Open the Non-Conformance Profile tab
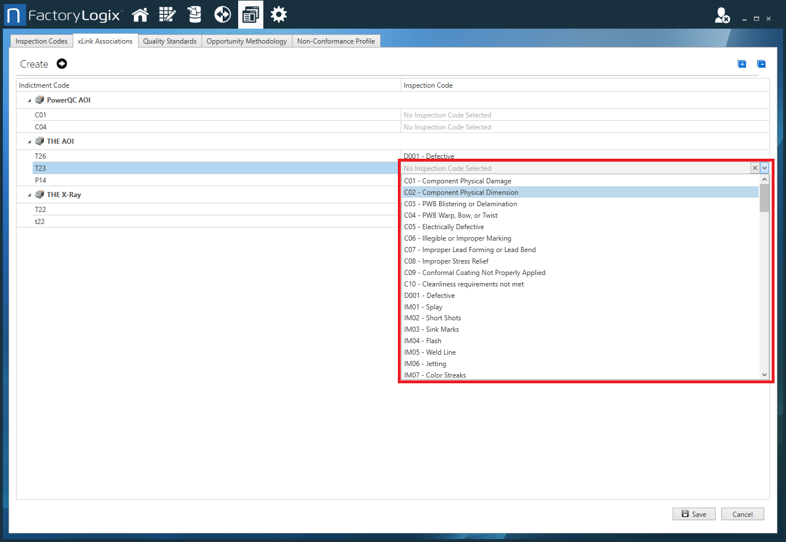 [x=336, y=41]
